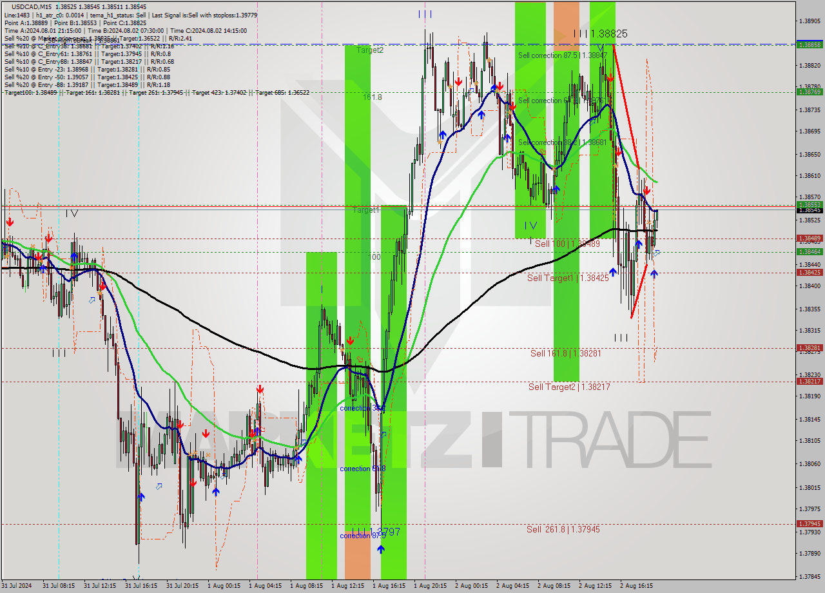Click the 1.38650 price axis value

810,154
